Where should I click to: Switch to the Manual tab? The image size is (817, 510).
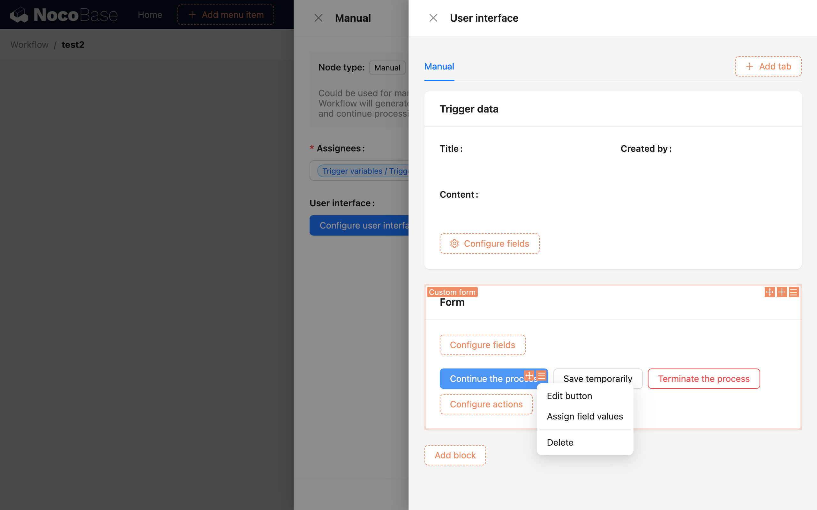[x=439, y=66]
